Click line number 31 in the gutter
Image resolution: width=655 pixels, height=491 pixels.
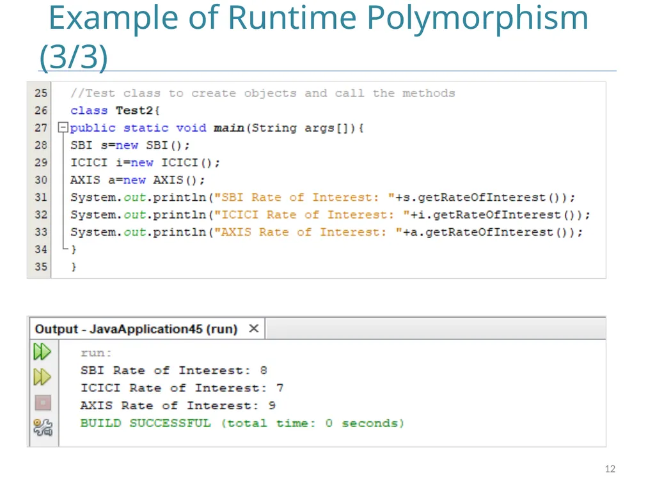coord(41,197)
